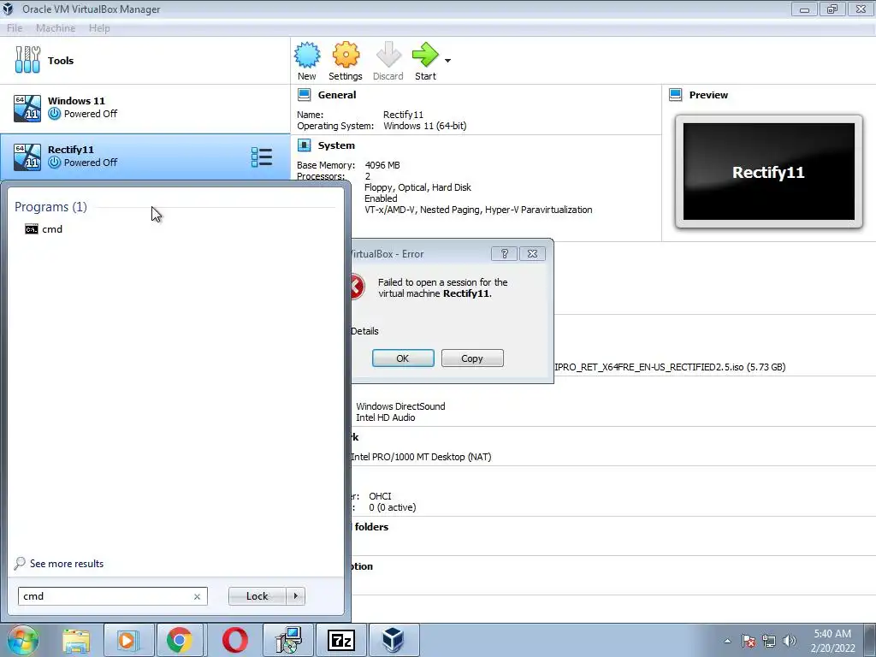The image size is (876, 657).
Task: Click the help question mark in error dialog
Action: tap(504, 253)
